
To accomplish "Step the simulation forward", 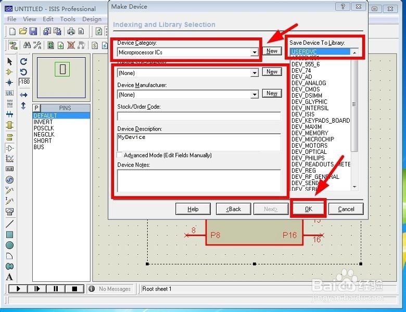I will point(37,289).
